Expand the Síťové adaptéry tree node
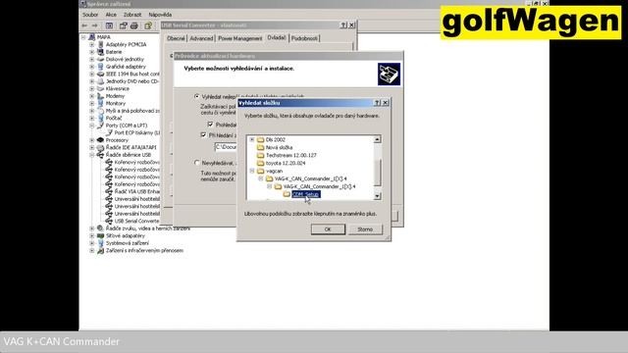The image size is (628, 353). click(x=92, y=235)
